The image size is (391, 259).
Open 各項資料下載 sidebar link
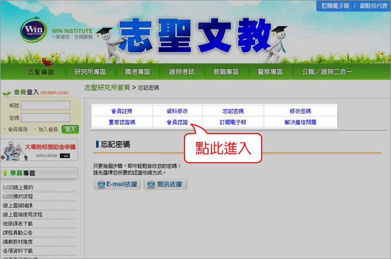point(18,251)
